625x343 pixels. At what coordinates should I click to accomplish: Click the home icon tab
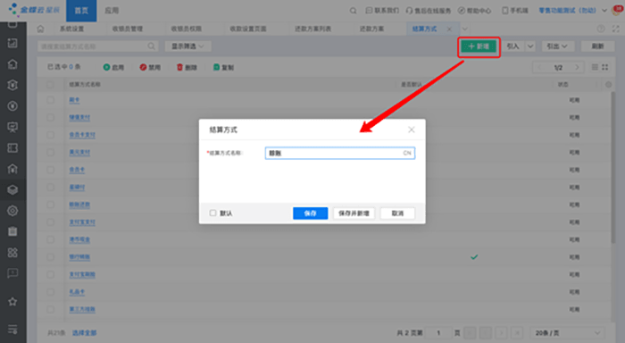pyautogui.click(x=40, y=29)
